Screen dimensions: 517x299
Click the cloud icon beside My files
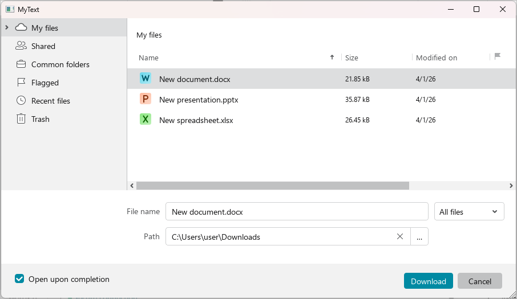tap(21, 27)
